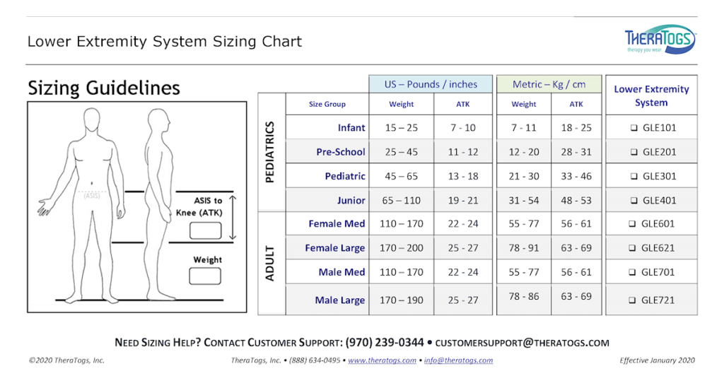Enable the GLE621 checkbox

[633, 248]
